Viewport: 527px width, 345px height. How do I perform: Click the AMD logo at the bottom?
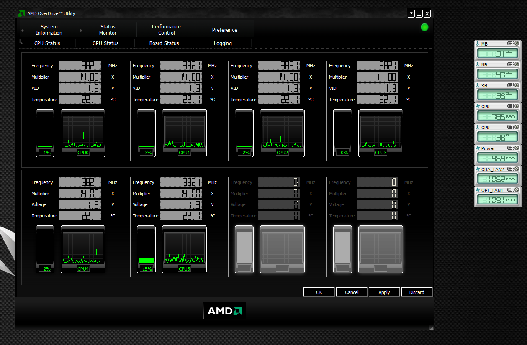[225, 311]
